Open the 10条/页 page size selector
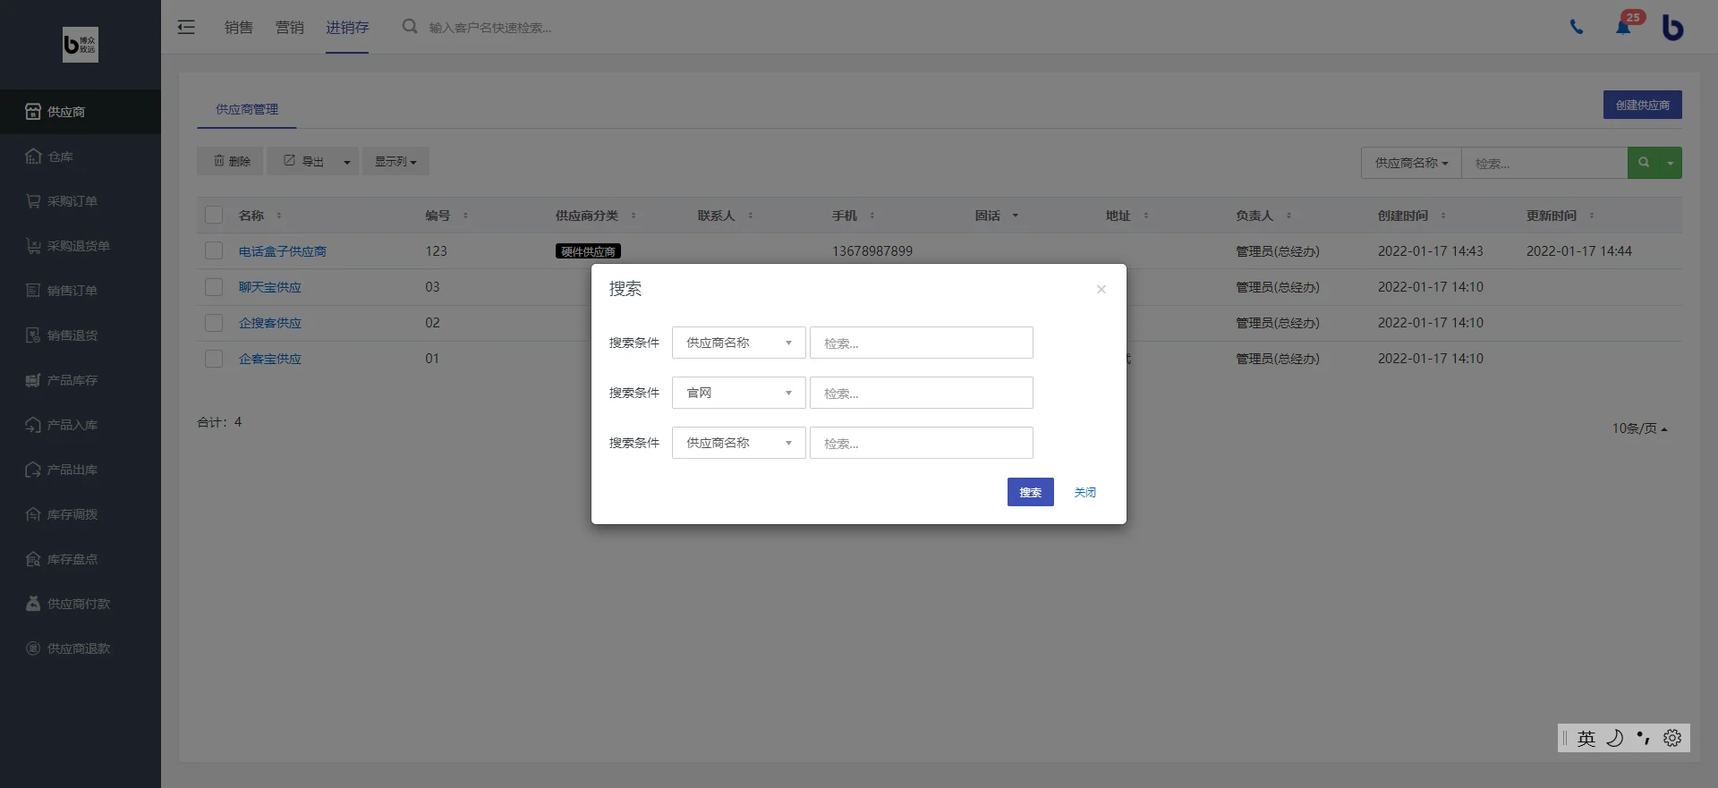1718x788 pixels. 1639,428
